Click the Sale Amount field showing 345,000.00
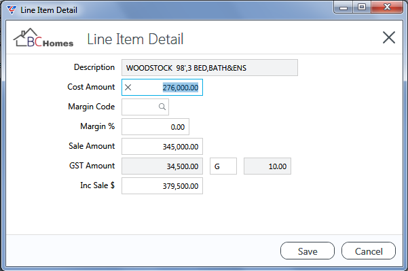 pos(162,146)
